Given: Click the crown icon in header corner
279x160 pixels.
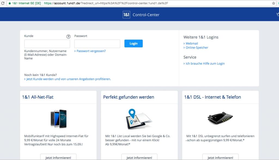Looking at the screenshot, I should pyautogui.click(x=278, y=15).
